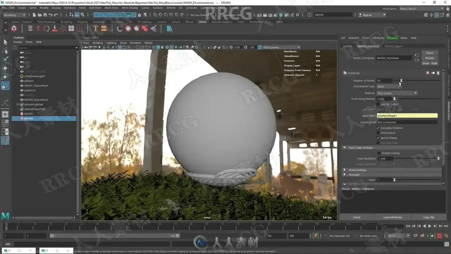Screen dimensions: 451x254
Task: Select pSphere1 in the Outliner
Action: click(x=30, y=90)
